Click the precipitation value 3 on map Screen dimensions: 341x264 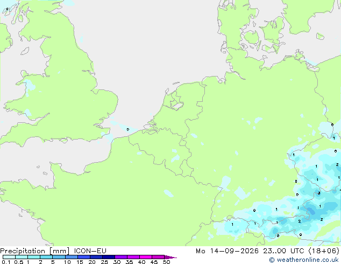pyautogui.click(x=319, y=193)
